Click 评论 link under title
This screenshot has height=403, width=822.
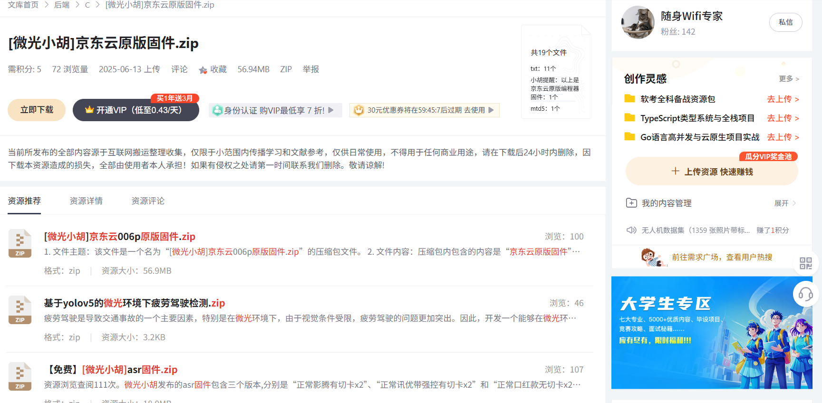pyautogui.click(x=179, y=69)
